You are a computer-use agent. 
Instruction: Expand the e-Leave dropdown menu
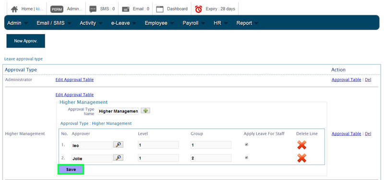point(123,23)
